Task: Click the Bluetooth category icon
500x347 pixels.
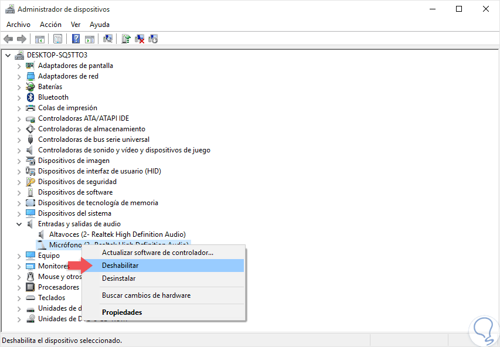Action: point(30,97)
